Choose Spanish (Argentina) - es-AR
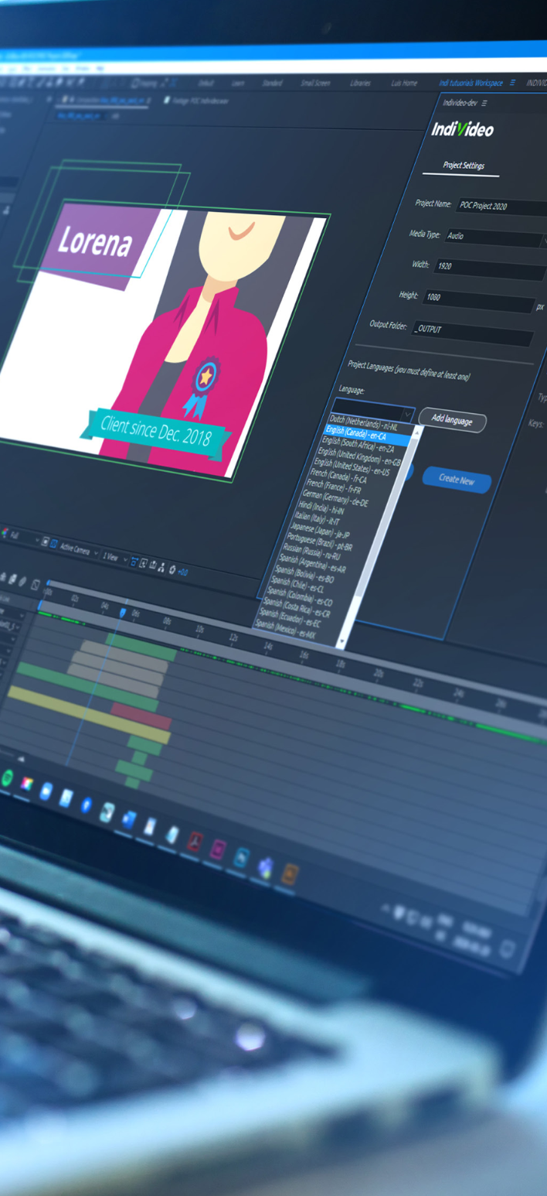The width and height of the screenshot is (547, 1196). [x=312, y=563]
